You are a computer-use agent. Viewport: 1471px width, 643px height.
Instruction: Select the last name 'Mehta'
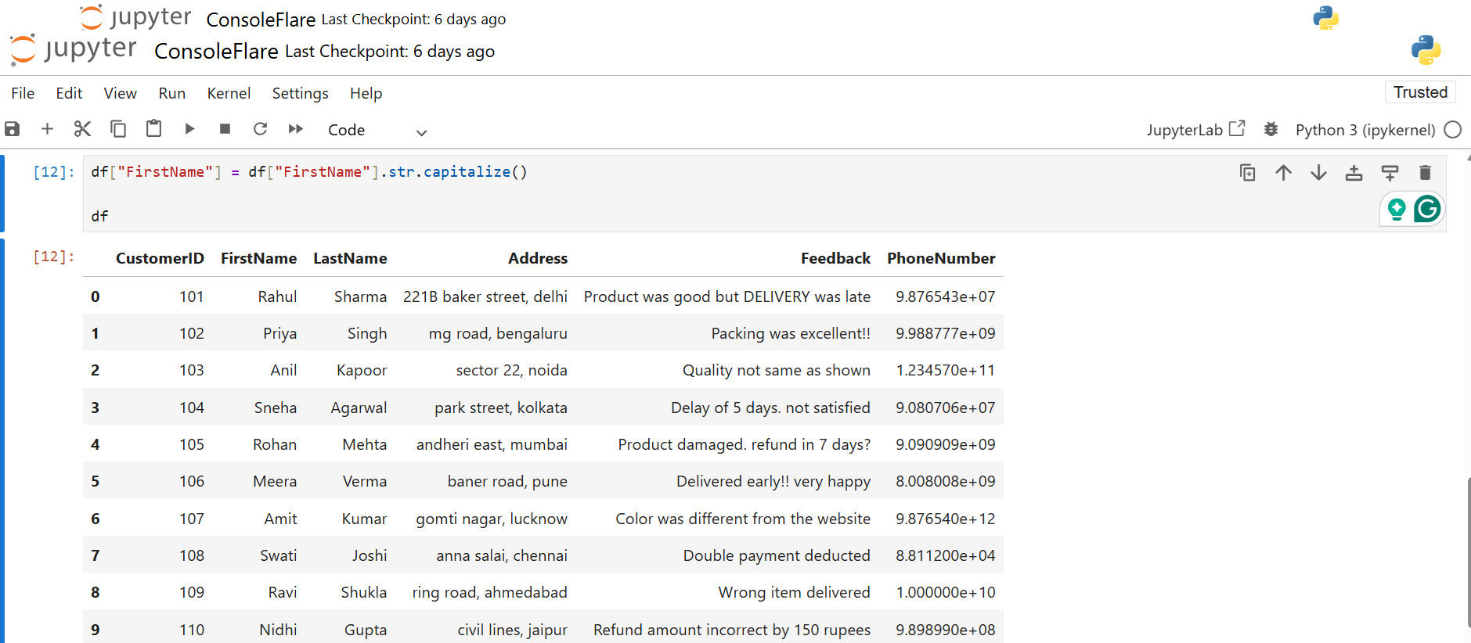tap(364, 444)
